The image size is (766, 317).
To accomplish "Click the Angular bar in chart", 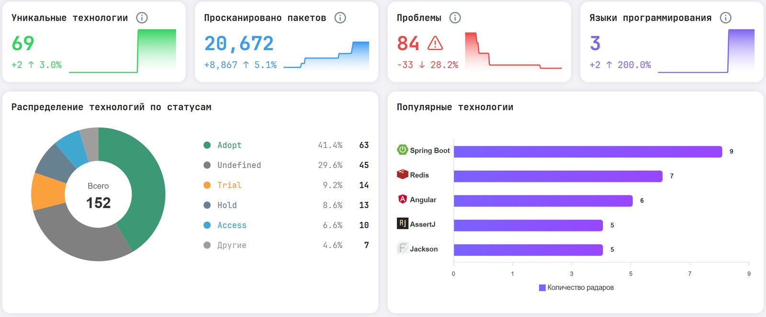I will coord(543,201).
